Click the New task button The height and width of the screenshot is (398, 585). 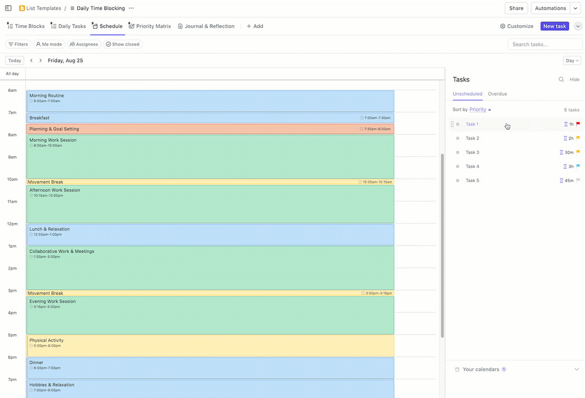coord(554,26)
